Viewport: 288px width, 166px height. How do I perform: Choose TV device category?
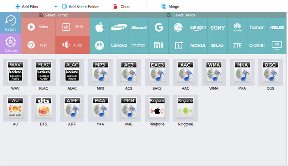276,45
